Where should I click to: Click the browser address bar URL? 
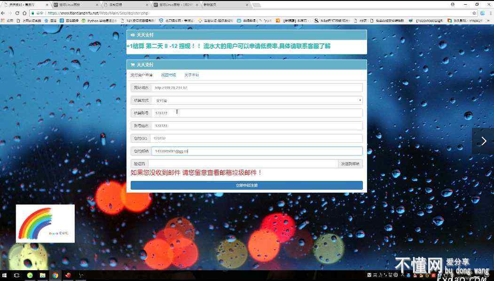coord(98,13)
